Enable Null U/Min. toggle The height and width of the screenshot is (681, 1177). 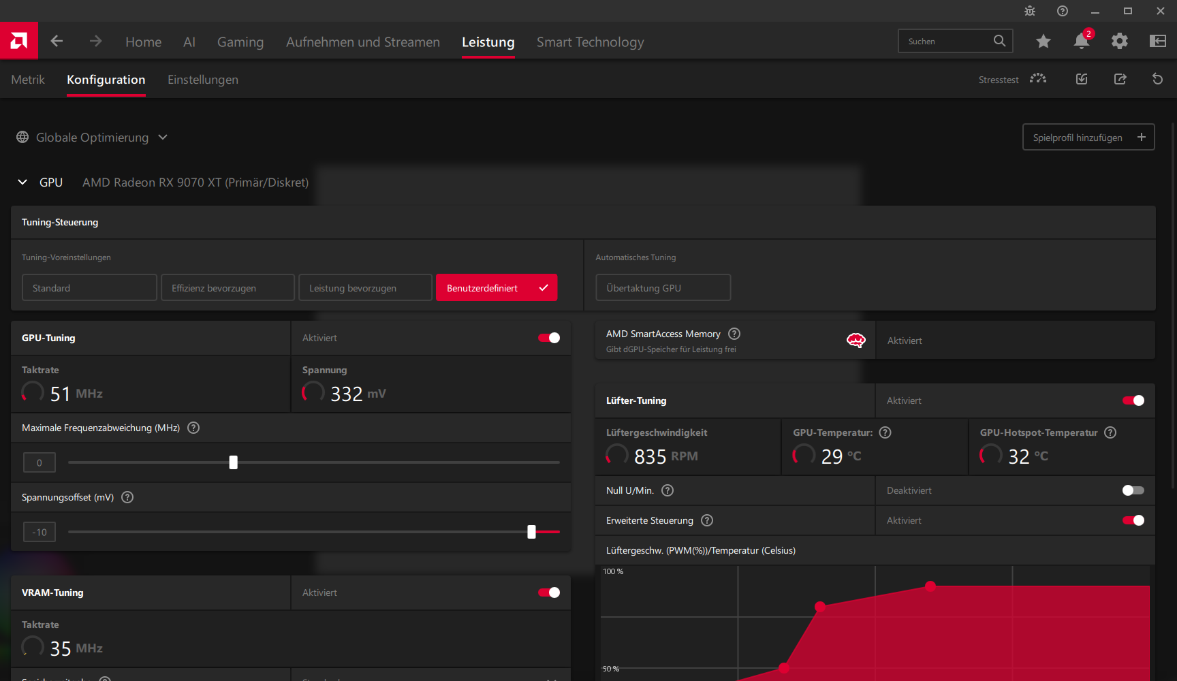pyautogui.click(x=1133, y=490)
